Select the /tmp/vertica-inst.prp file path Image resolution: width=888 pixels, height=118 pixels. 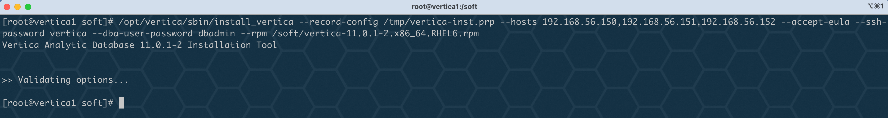[x=439, y=22]
